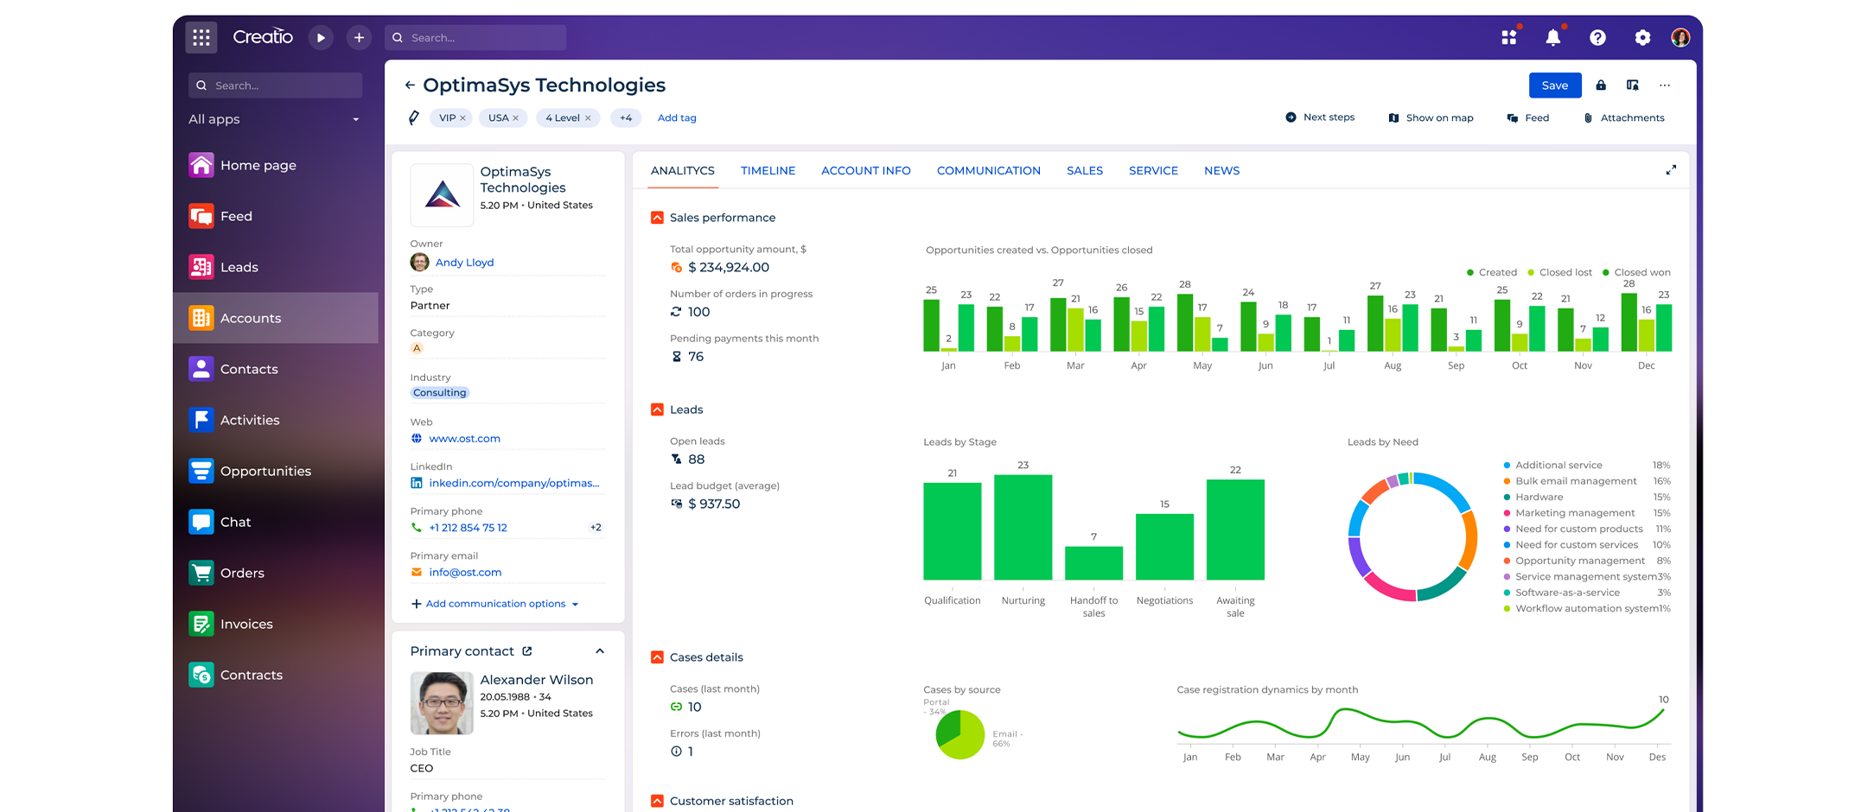
Task: Open Add communication options dropdown
Action: point(494,603)
